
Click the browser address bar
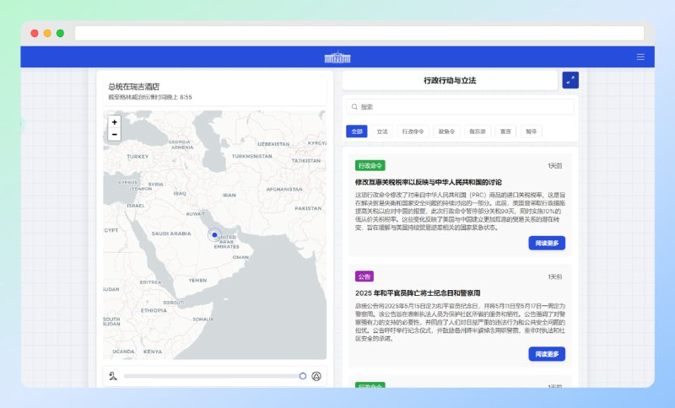359,34
